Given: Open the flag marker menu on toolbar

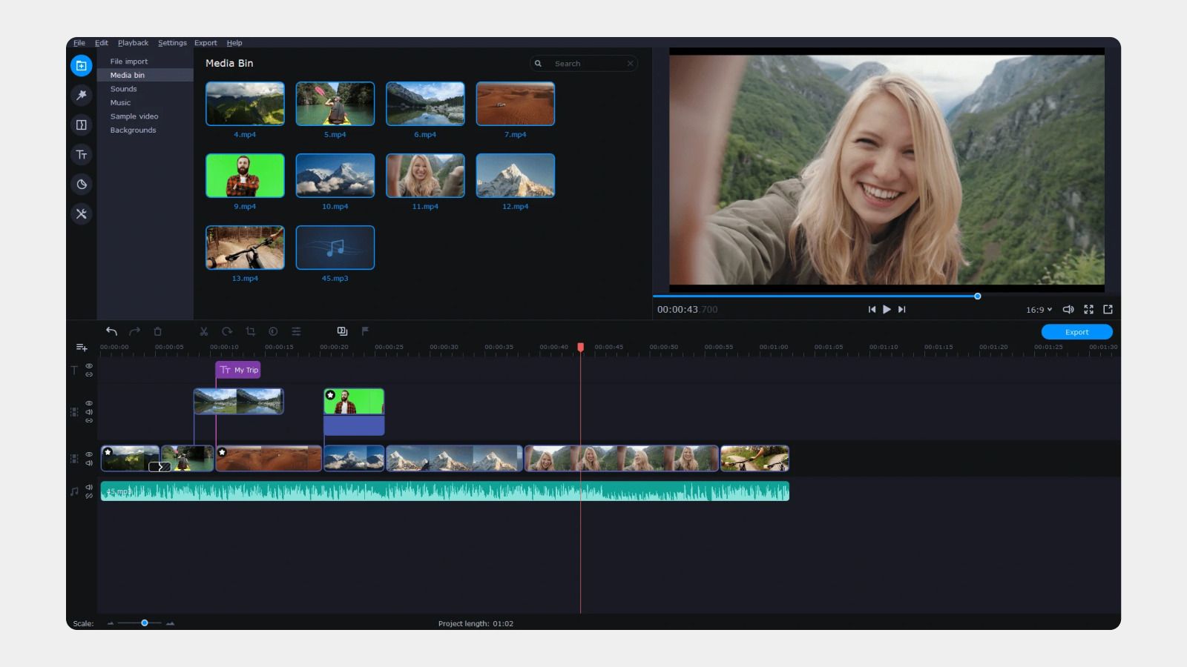Looking at the screenshot, I should tap(364, 331).
